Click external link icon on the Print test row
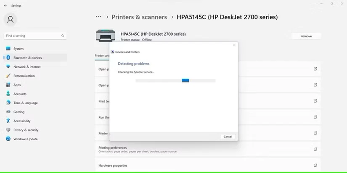 pos(315,101)
